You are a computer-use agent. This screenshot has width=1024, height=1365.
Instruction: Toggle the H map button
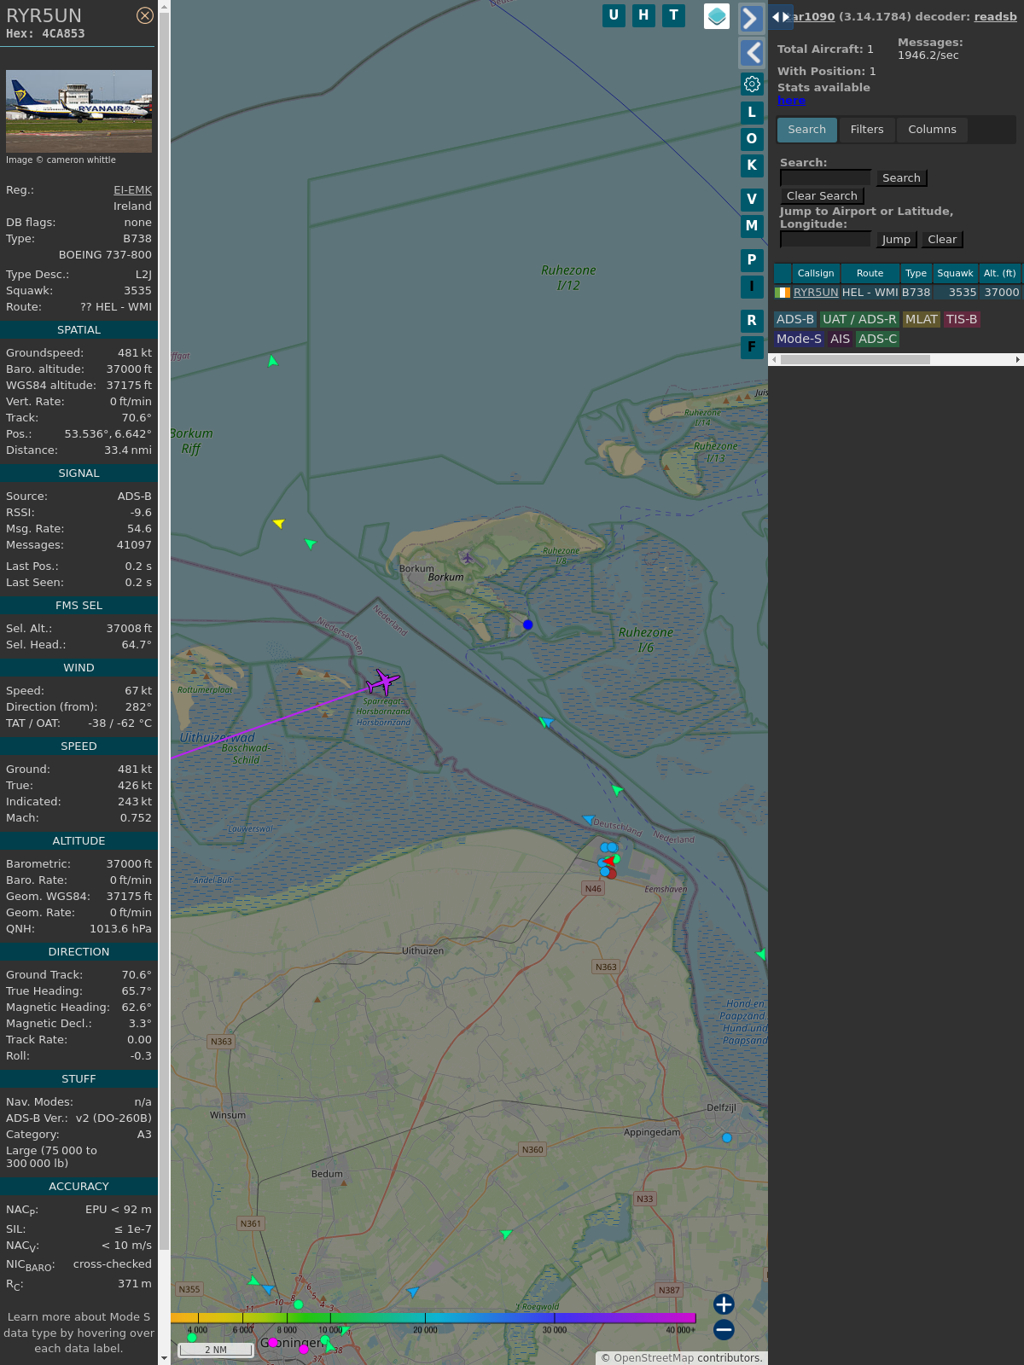(x=643, y=15)
